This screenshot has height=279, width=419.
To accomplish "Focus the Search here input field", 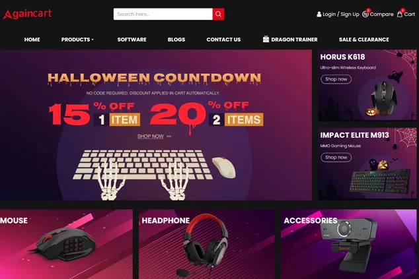I will tap(163, 14).
